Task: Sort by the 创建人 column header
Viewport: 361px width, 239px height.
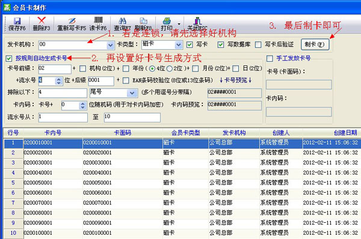Action: point(281,133)
